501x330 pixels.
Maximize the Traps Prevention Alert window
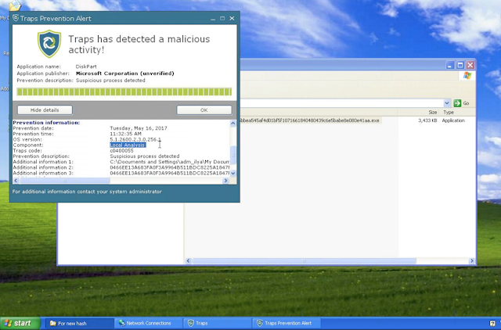pos(222,19)
